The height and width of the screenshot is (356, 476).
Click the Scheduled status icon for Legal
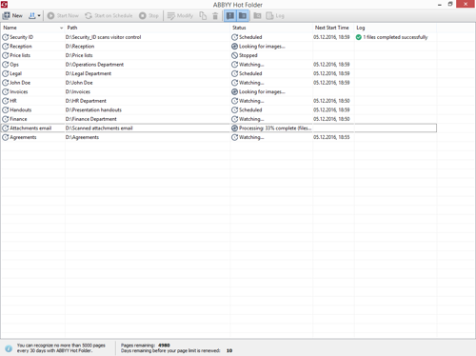click(234, 73)
